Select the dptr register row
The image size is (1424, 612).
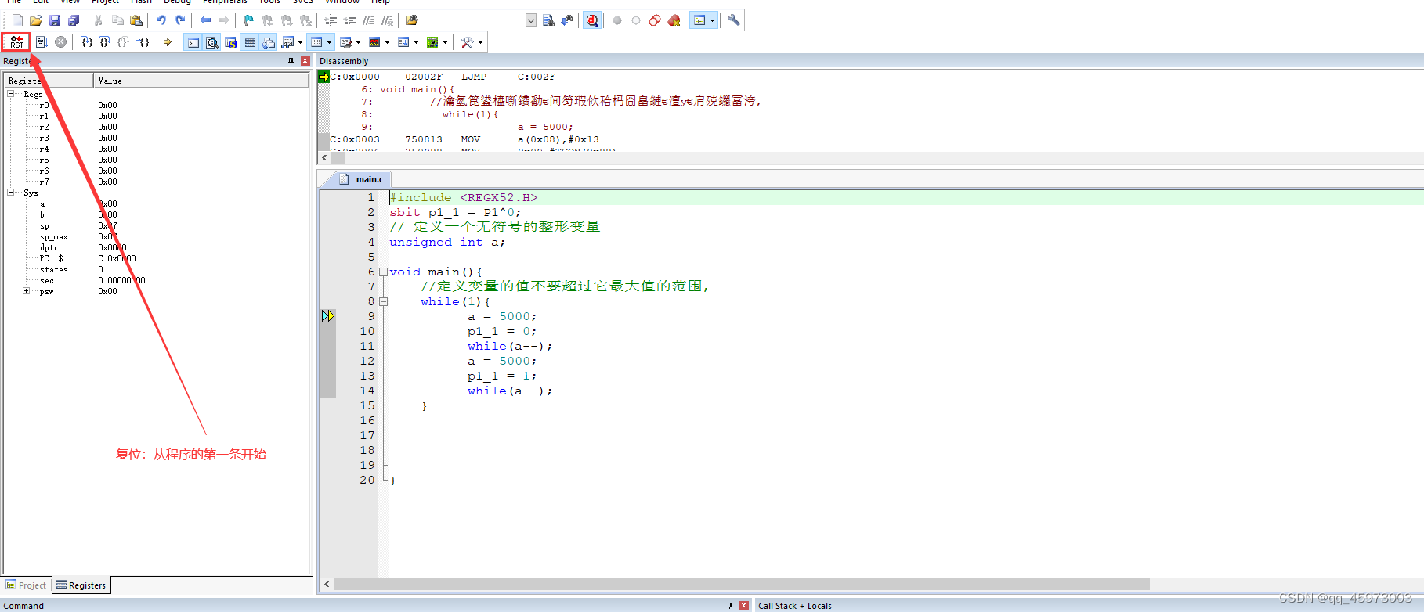[157, 247]
